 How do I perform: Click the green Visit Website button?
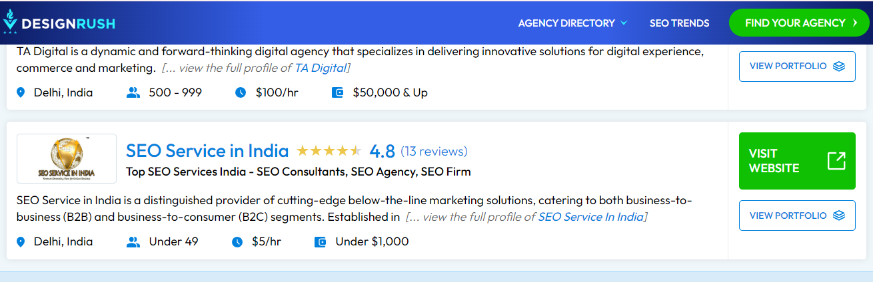point(796,161)
